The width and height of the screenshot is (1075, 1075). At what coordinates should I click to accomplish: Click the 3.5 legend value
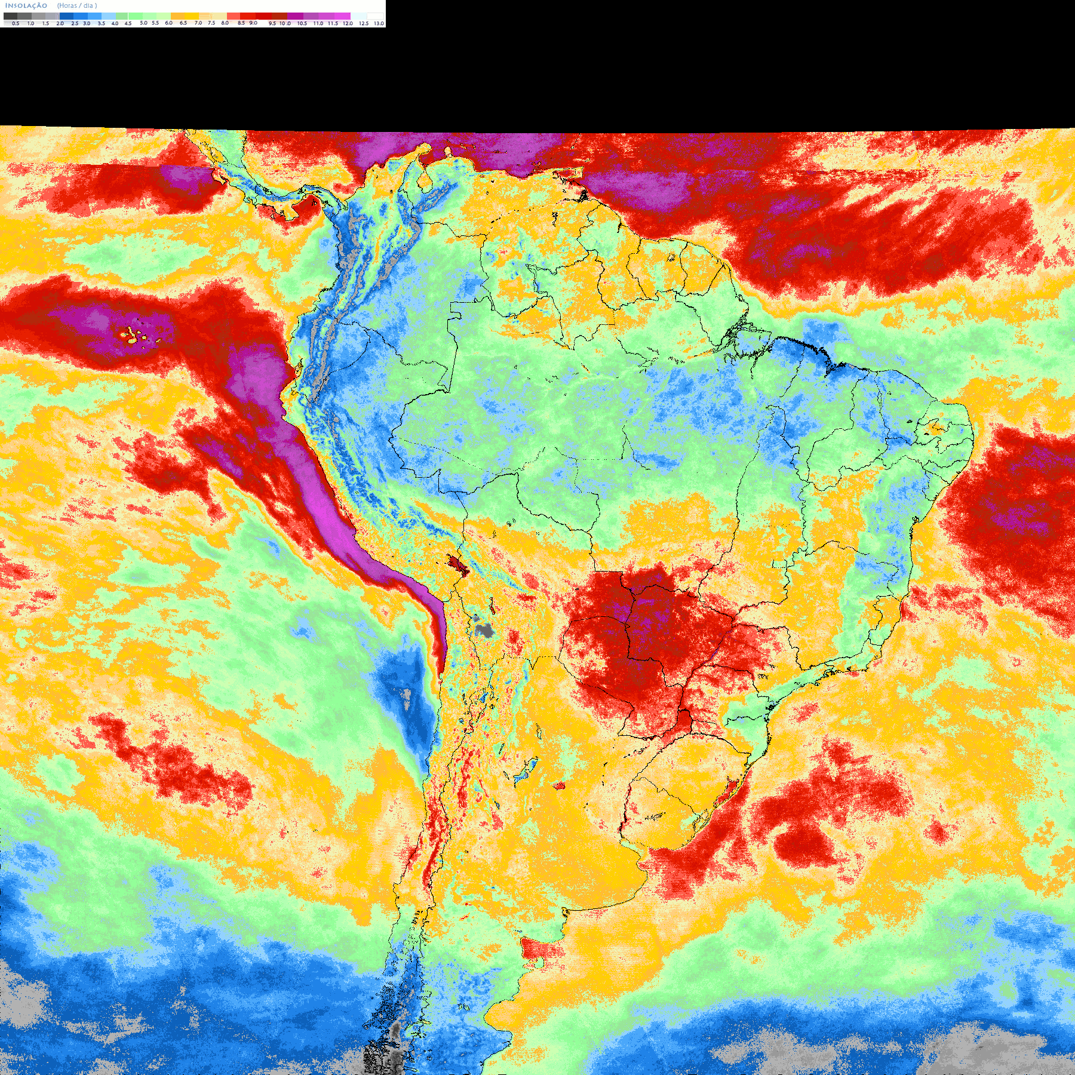(x=102, y=23)
